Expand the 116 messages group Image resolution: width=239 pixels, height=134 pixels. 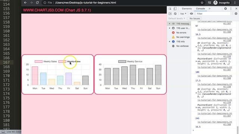click(170, 24)
